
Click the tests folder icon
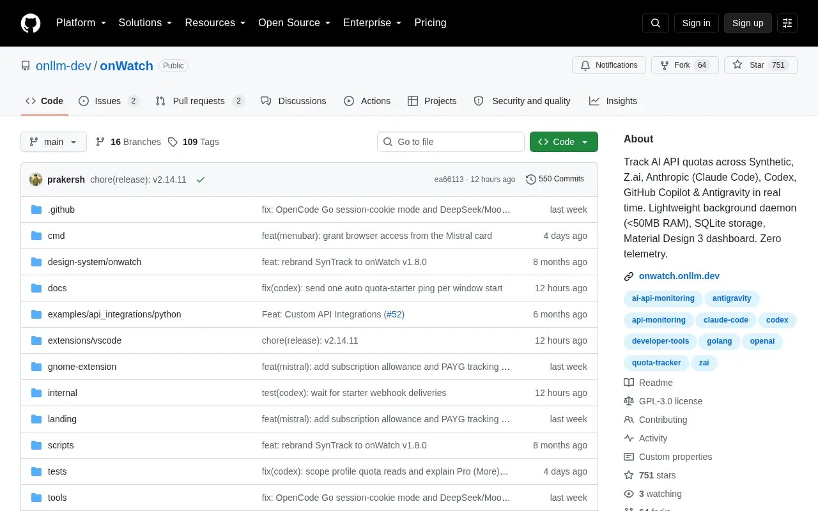pos(36,471)
